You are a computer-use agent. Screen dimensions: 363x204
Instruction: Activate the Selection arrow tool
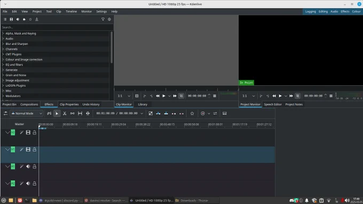(57, 113)
